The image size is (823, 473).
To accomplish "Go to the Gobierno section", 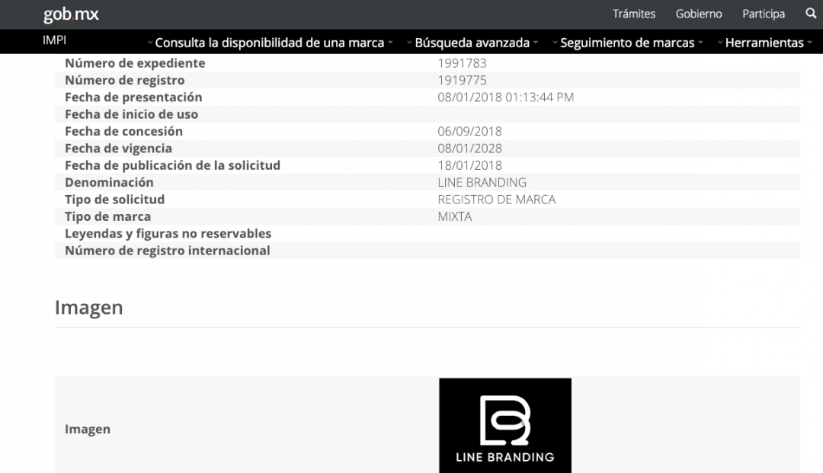I will (x=699, y=14).
